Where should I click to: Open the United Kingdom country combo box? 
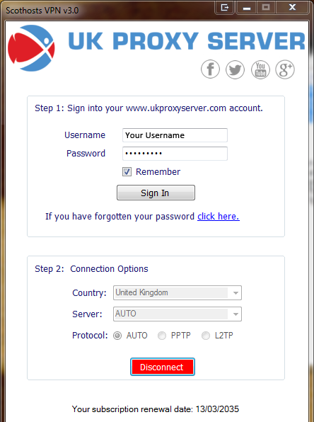[x=178, y=293]
